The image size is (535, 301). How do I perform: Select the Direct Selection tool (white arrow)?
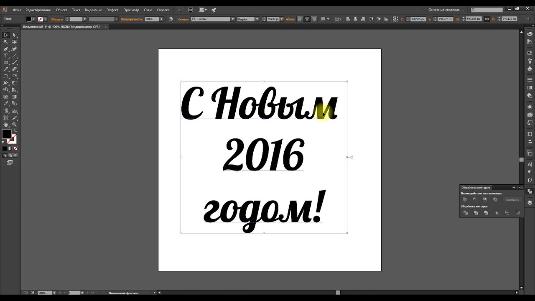(x=14, y=35)
